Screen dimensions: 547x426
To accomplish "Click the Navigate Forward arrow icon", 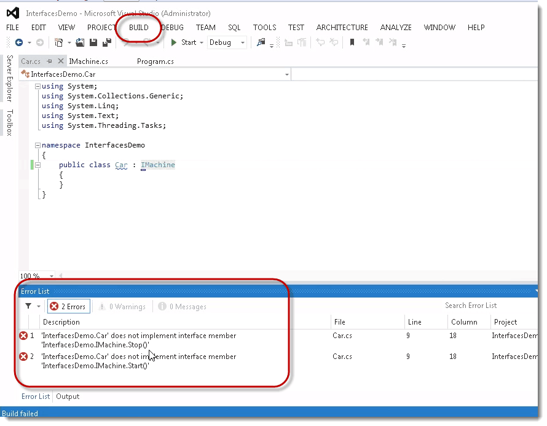I will [40, 42].
